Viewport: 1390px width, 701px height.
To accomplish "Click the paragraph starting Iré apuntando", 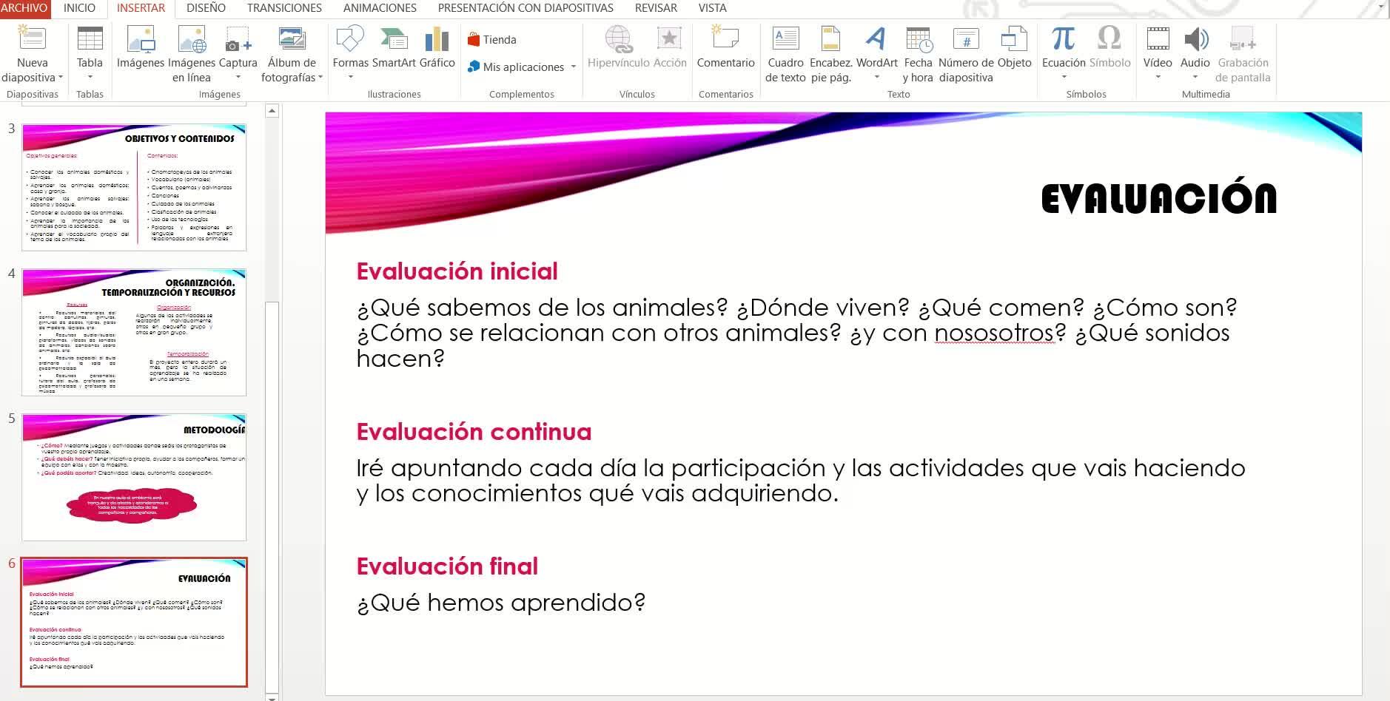I will (x=801, y=481).
